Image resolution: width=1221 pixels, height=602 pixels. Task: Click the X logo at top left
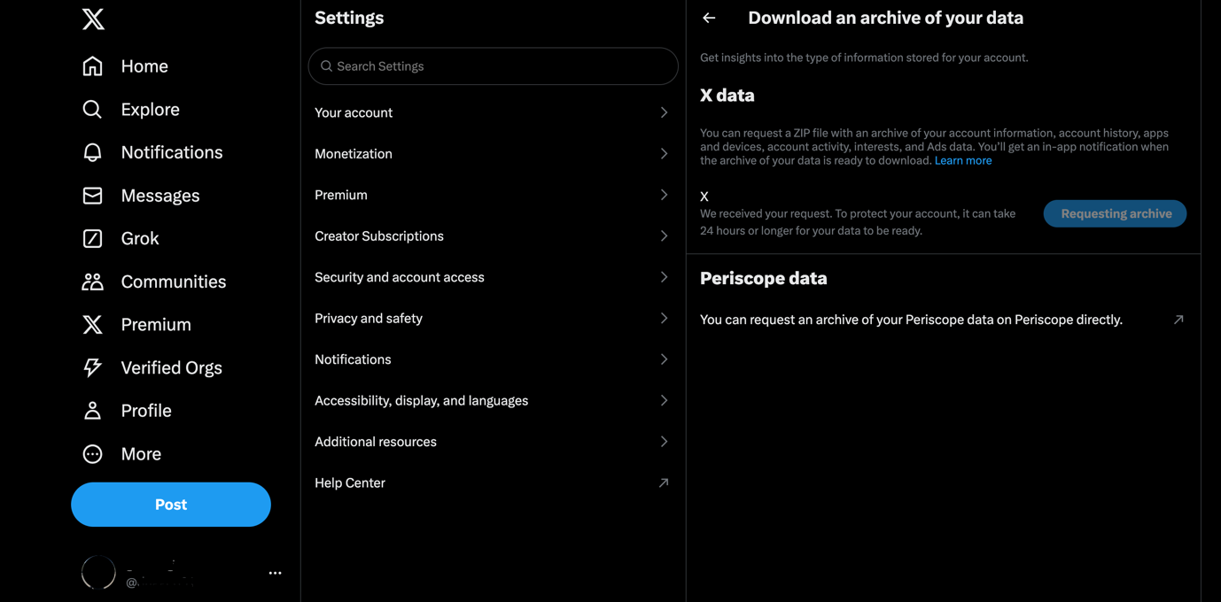93,19
